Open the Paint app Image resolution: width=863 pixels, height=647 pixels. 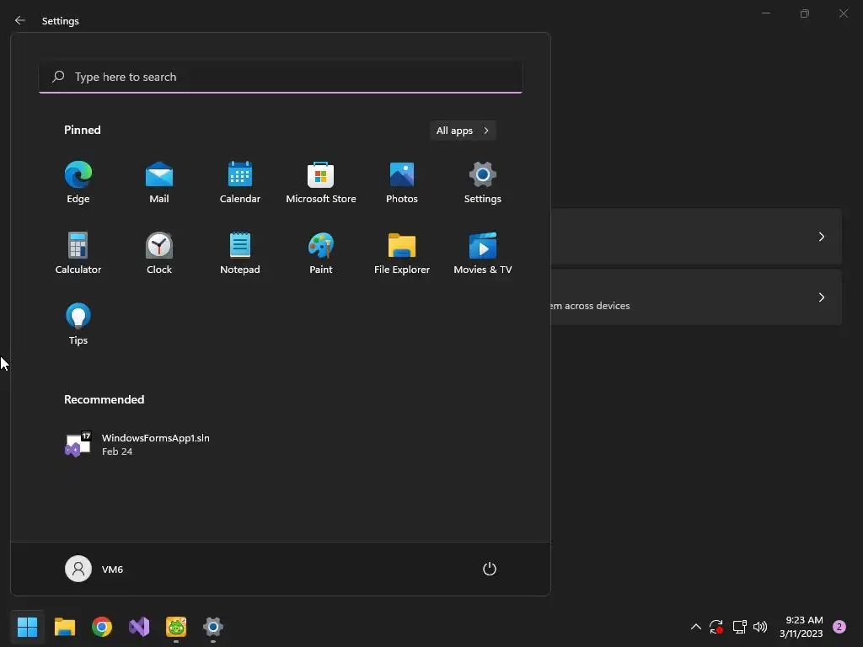321,253
